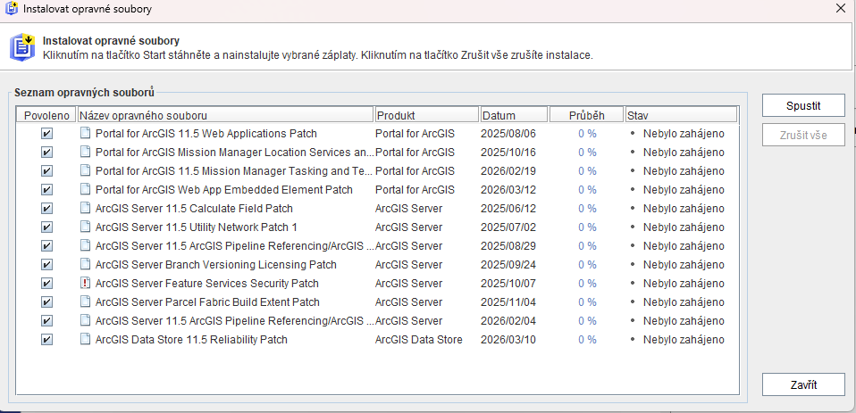Click the Průběh column header
The width and height of the screenshot is (856, 413).
click(x=587, y=115)
